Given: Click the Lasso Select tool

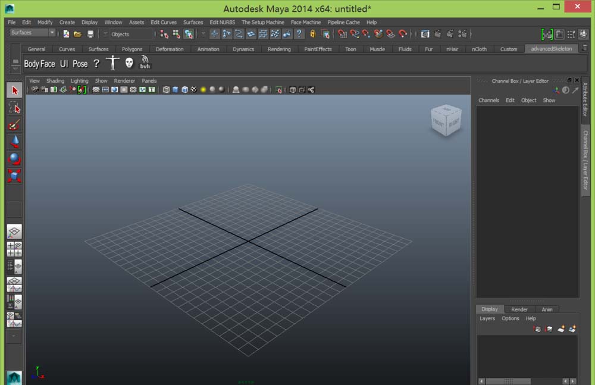Looking at the screenshot, I should coord(14,108).
